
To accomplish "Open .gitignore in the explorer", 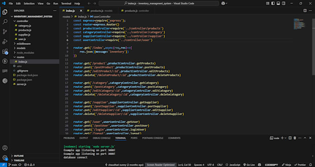I will point(22,71).
